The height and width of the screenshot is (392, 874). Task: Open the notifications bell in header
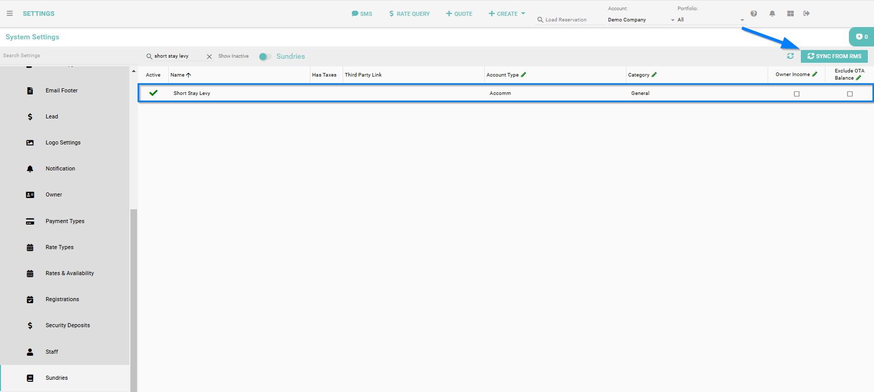pos(772,14)
